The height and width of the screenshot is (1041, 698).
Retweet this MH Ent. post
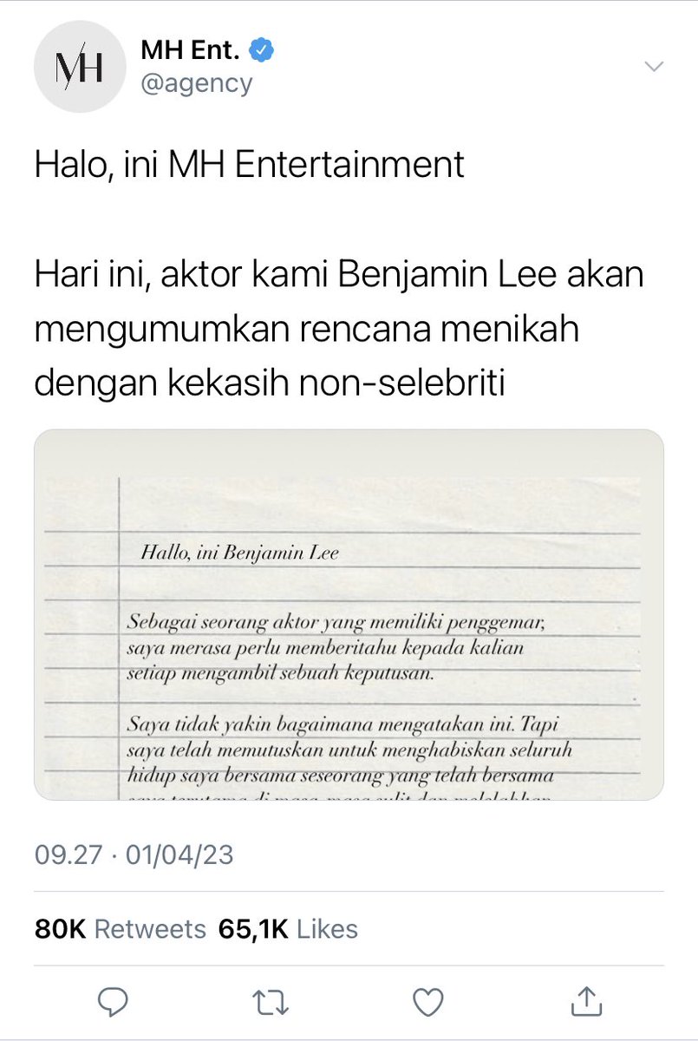[271, 1002]
